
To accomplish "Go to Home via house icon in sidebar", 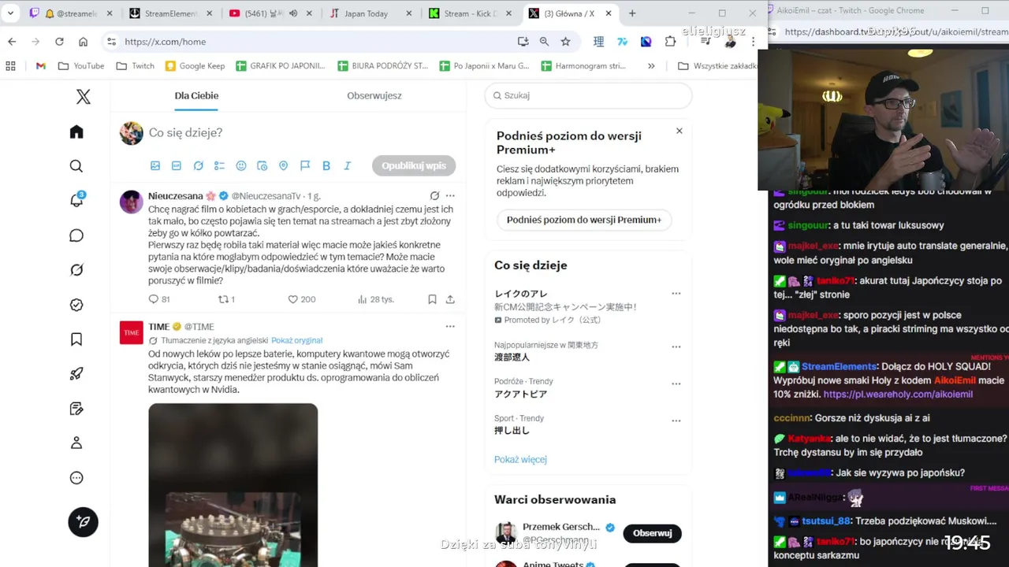I will (x=76, y=132).
